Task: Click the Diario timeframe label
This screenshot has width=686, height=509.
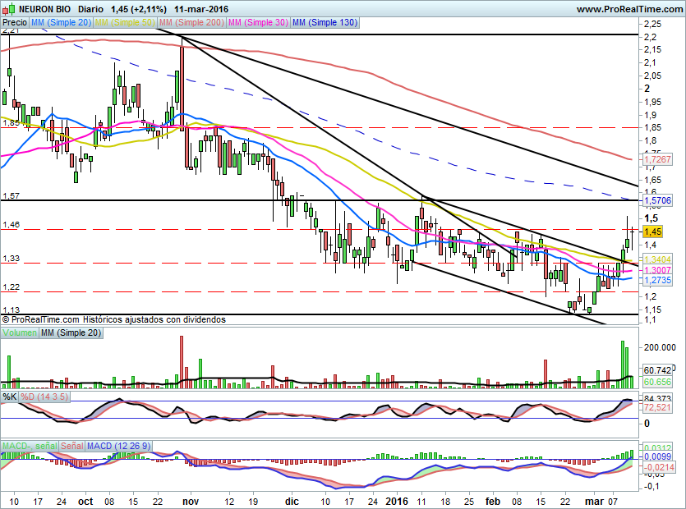Action: pos(95,8)
